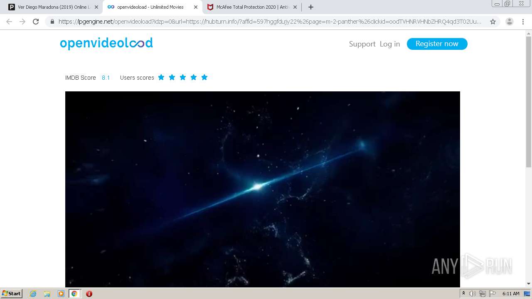Select the third user score star
This screenshot has height=299, width=532.
(x=183, y=77)
